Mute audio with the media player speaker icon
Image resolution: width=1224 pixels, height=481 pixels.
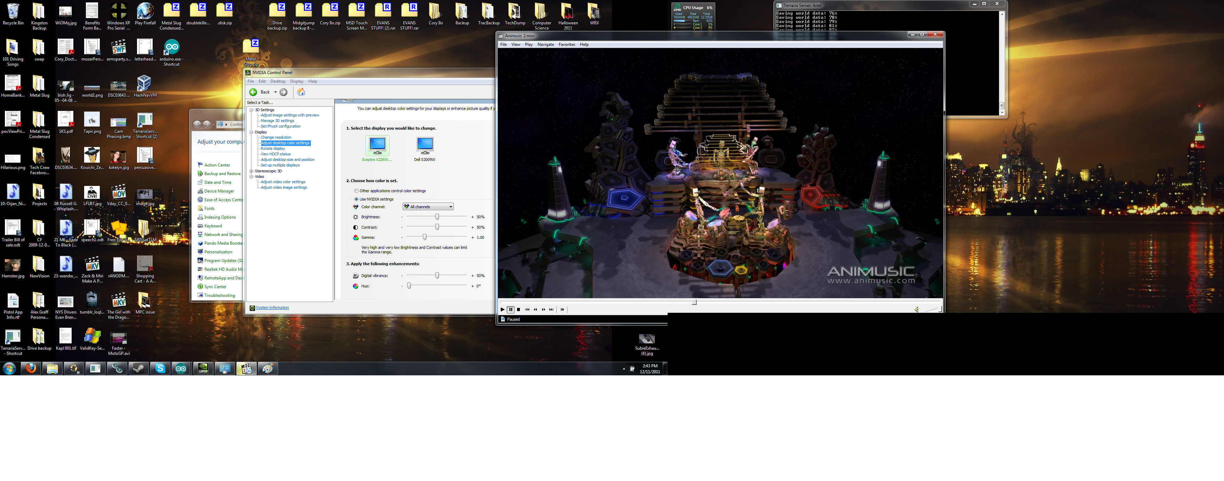pos(917,310)
